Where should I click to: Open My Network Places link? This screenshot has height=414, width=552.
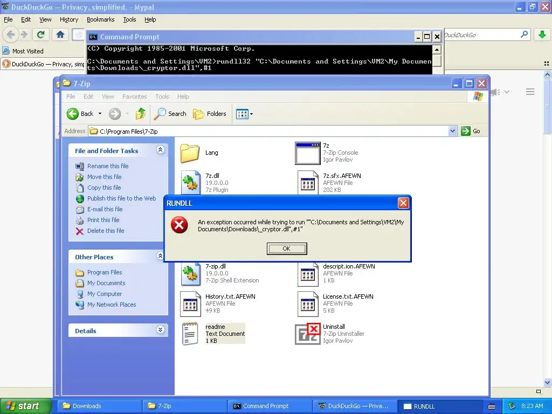coord(112,305)
